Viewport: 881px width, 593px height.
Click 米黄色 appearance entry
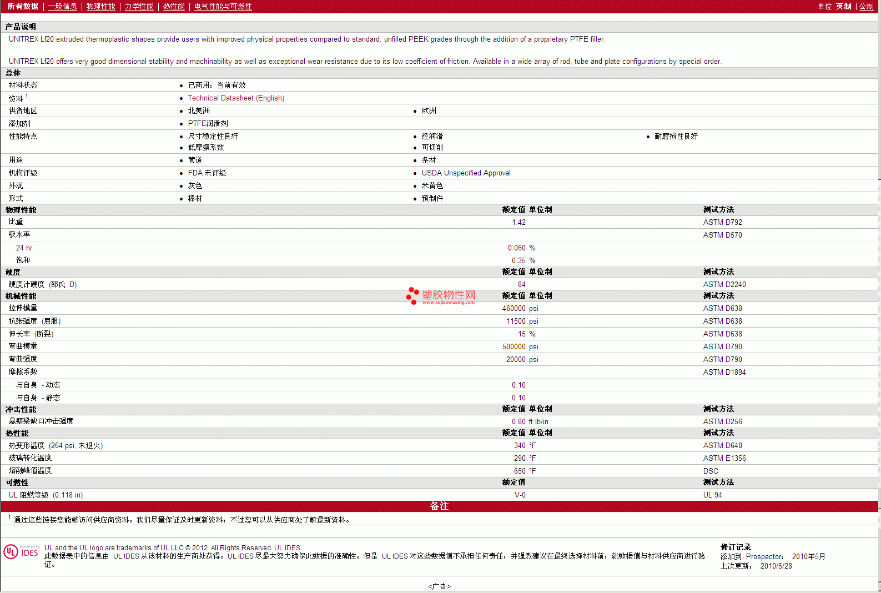click(432, 185)
